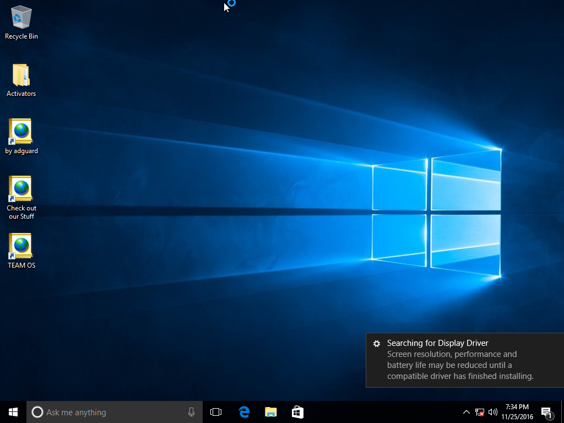Select the 'by adguard' shortcut icon
Viewport: 564px width, 423px height.
(21, 137)
